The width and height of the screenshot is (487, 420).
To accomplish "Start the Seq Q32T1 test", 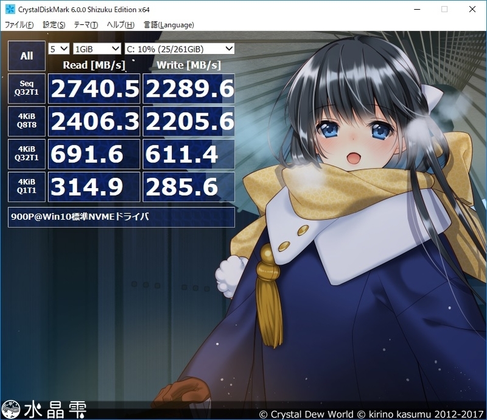I will (27, 88).
